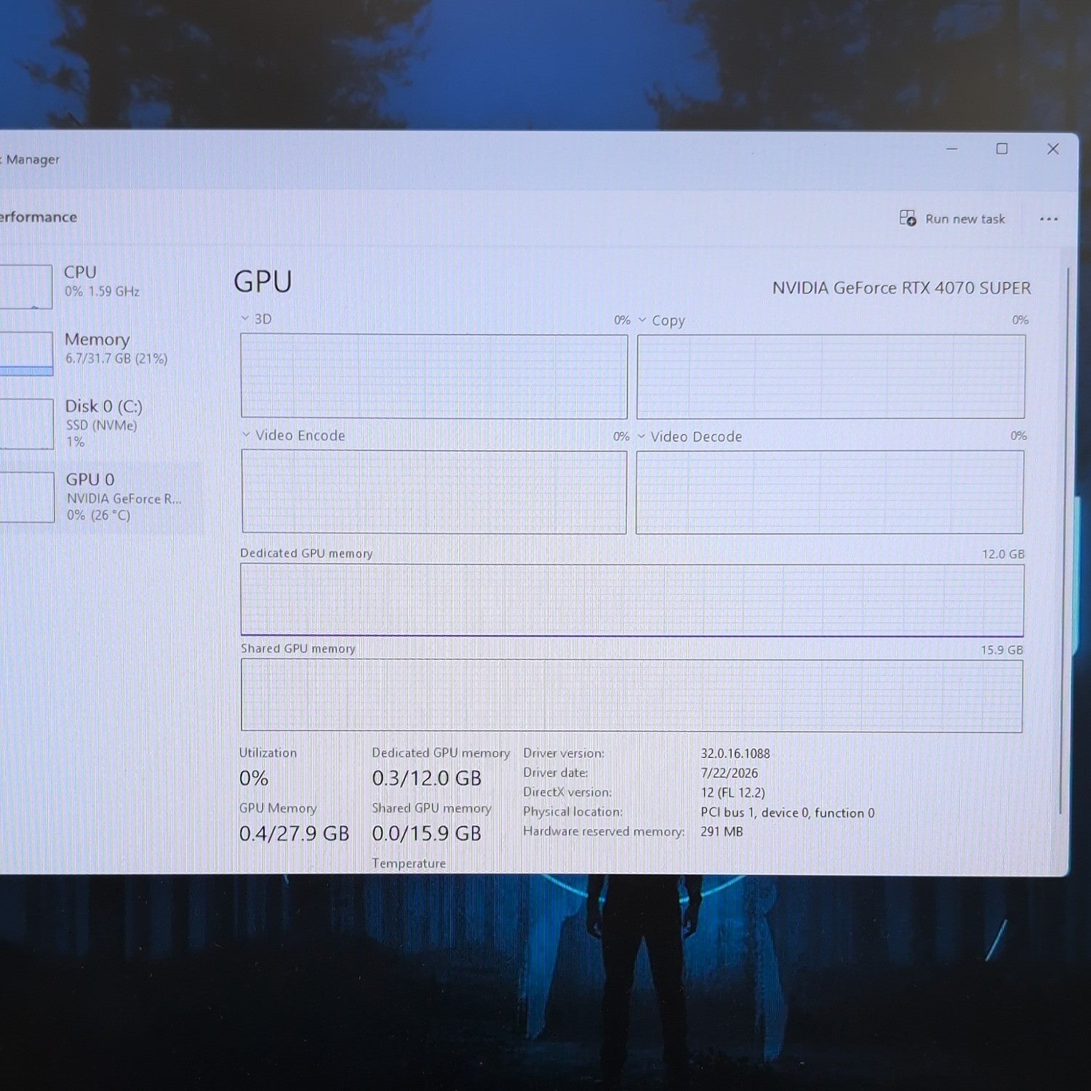Open the Video Decode graph dropdown
1091x1091 pixels.
(x=642, y=436)
